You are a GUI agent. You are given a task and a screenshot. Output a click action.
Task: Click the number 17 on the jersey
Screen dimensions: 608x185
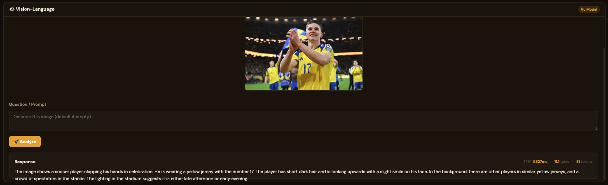tap(307, 68)
